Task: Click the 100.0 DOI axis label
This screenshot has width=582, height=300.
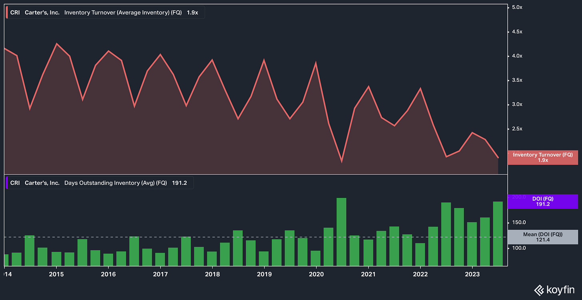Action: coord(519,248)
